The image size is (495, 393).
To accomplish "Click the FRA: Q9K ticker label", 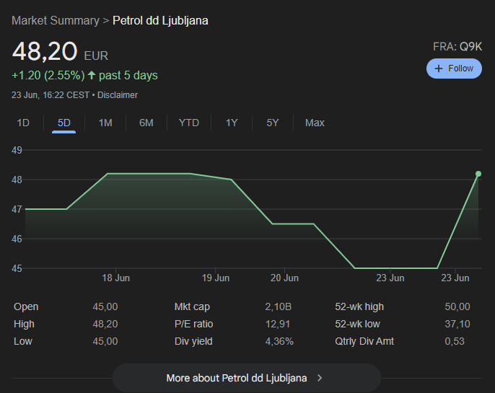I will pyautogui.click(x=457, y=47).
